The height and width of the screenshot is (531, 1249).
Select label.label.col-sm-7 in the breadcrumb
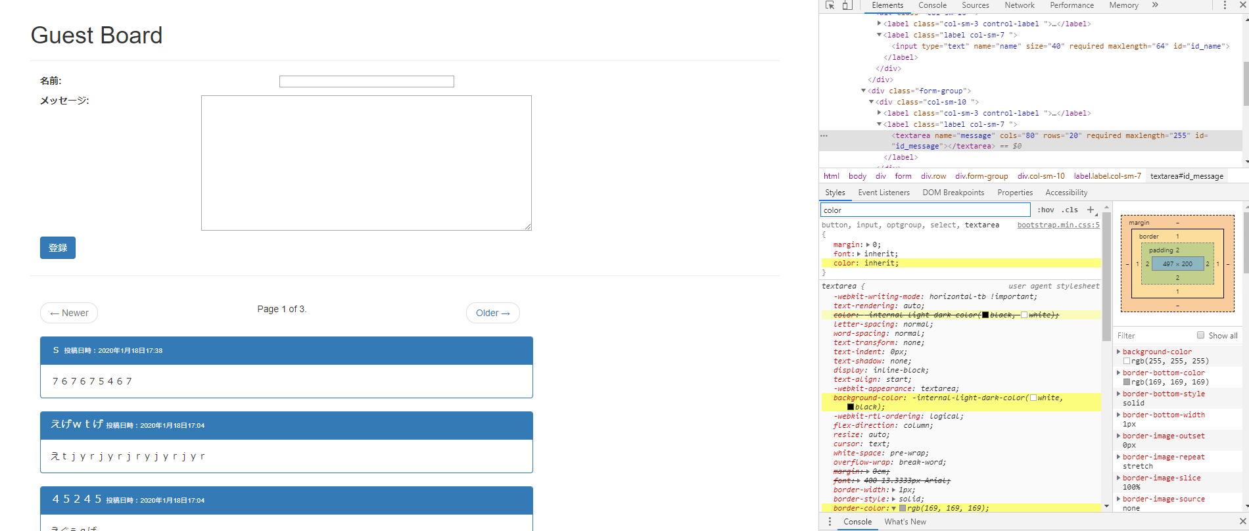[1107, 176]
